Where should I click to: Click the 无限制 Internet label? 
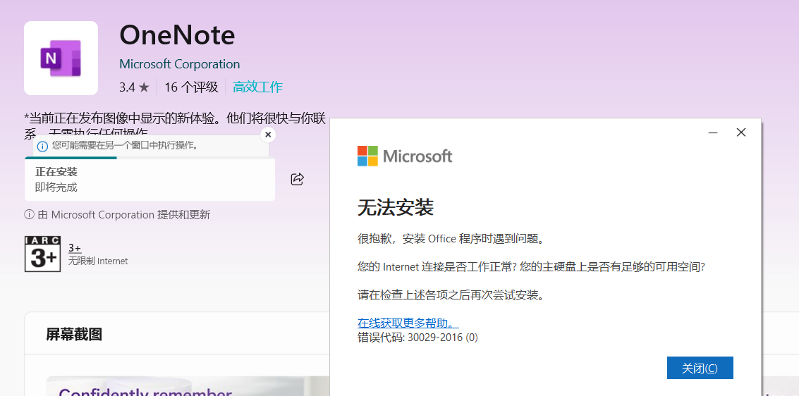coord(98,261)
